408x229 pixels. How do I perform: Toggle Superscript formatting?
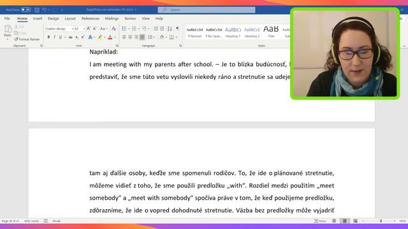coord(83,38)
